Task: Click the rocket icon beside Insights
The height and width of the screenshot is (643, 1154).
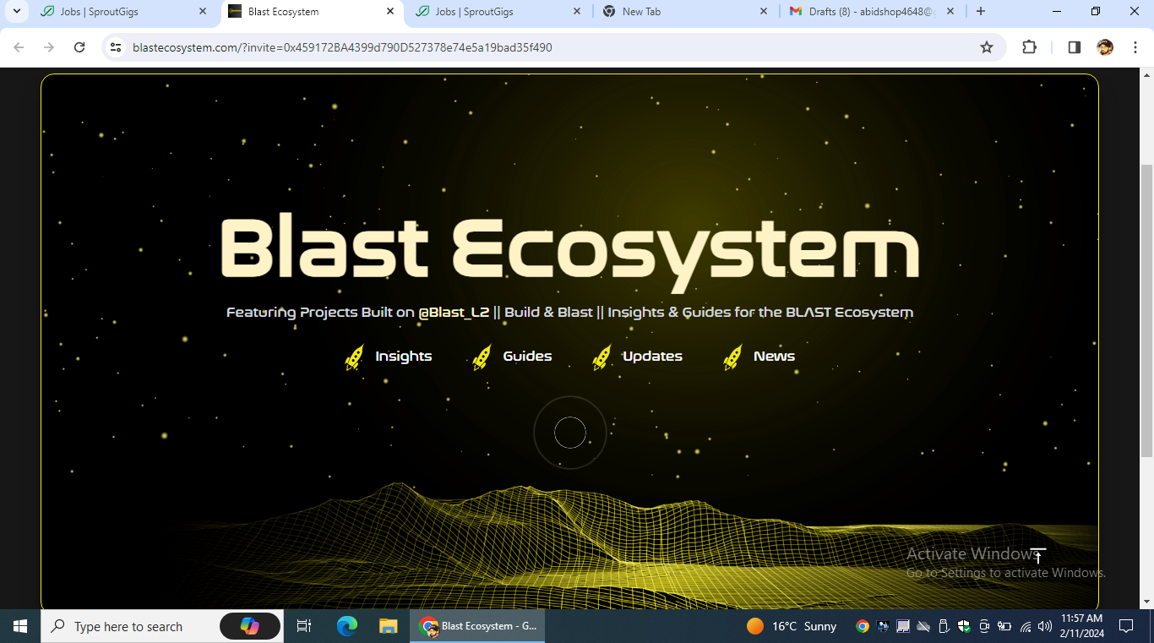Action: pos(355,357)
